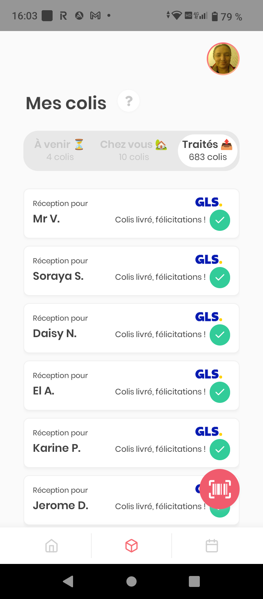263x599 pixels.
Task: Tap the question mark help icon
Action: (129, 101)
